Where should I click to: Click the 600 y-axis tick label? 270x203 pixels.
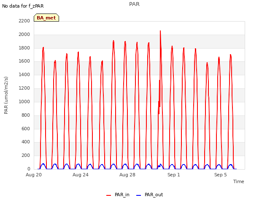click(26, 129)
